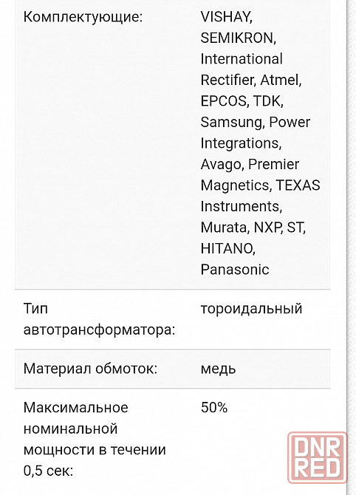Click the HITANO text
The image size is (356, 495).
coord(228,248)
